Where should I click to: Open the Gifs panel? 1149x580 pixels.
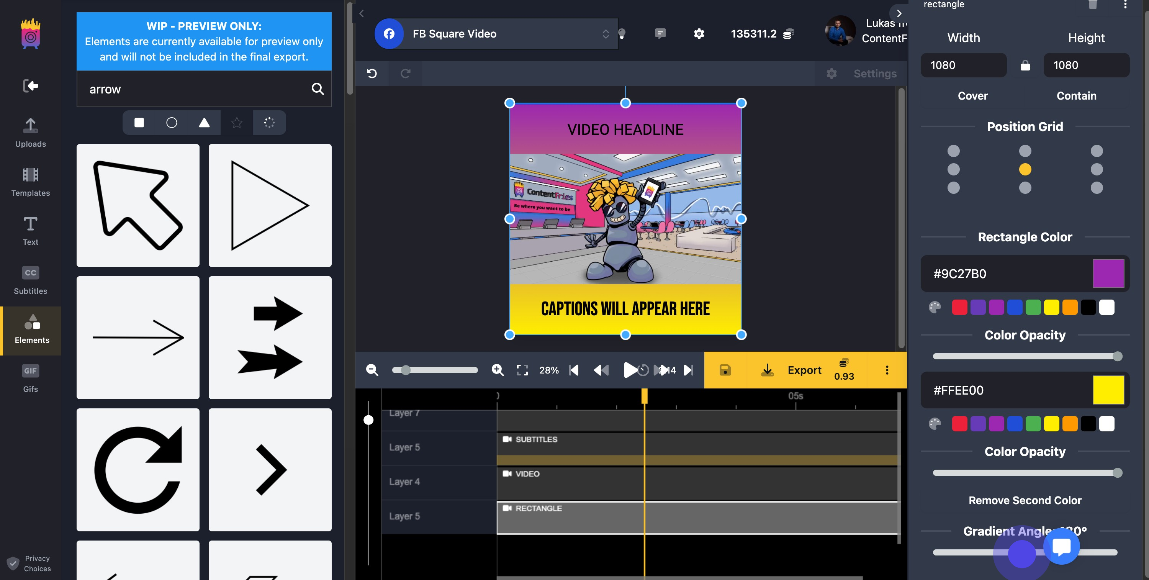30,378
